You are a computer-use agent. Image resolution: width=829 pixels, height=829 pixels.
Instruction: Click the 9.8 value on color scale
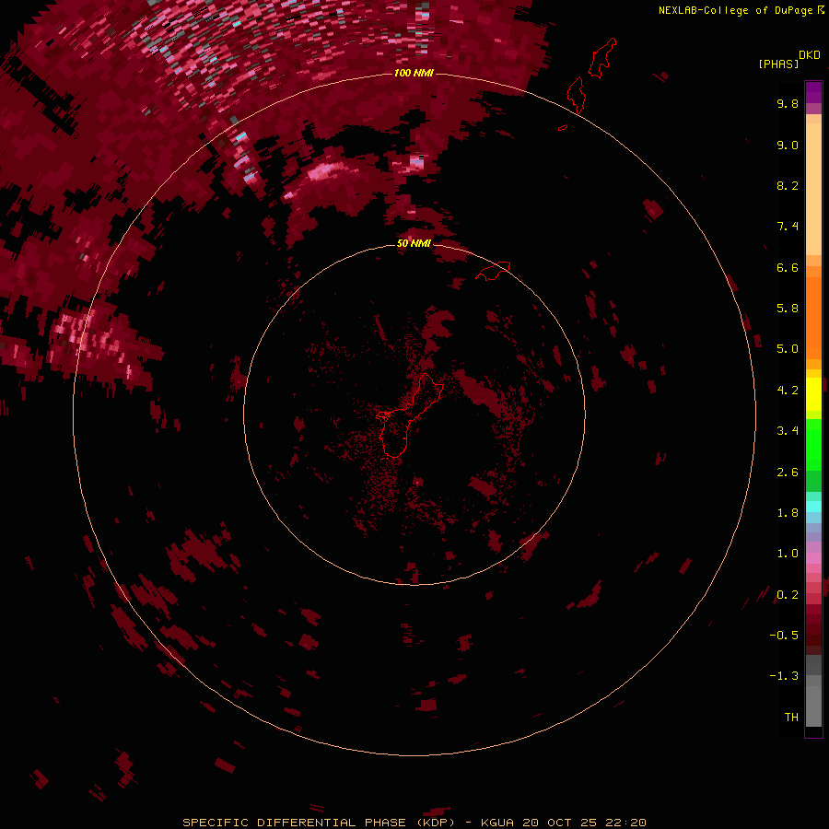(x=788, y=103)
